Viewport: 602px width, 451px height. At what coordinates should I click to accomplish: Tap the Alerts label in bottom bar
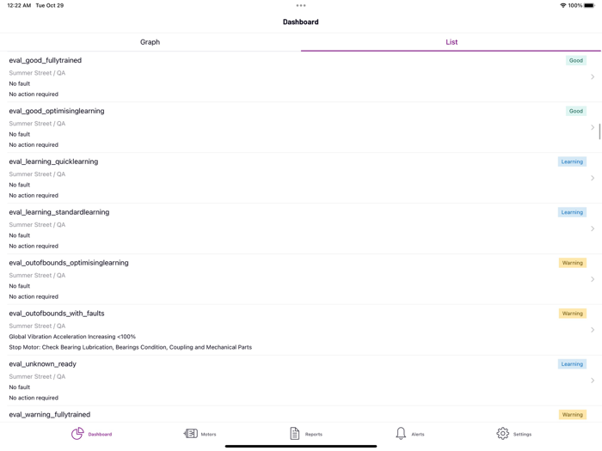(418, 435)
